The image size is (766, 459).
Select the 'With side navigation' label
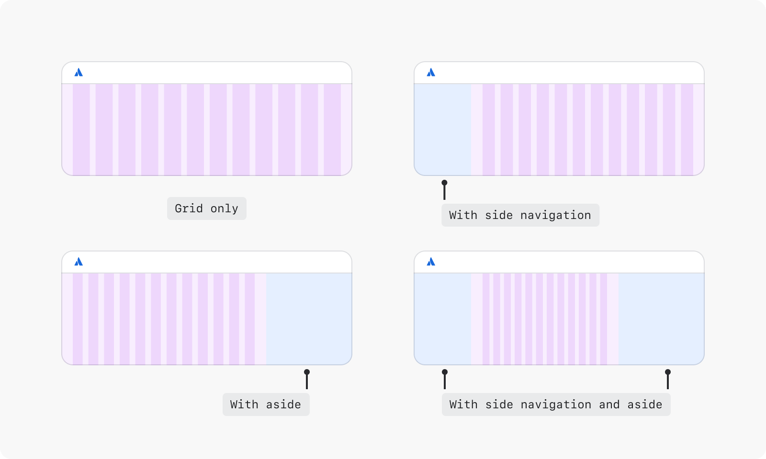pos(520,215)
